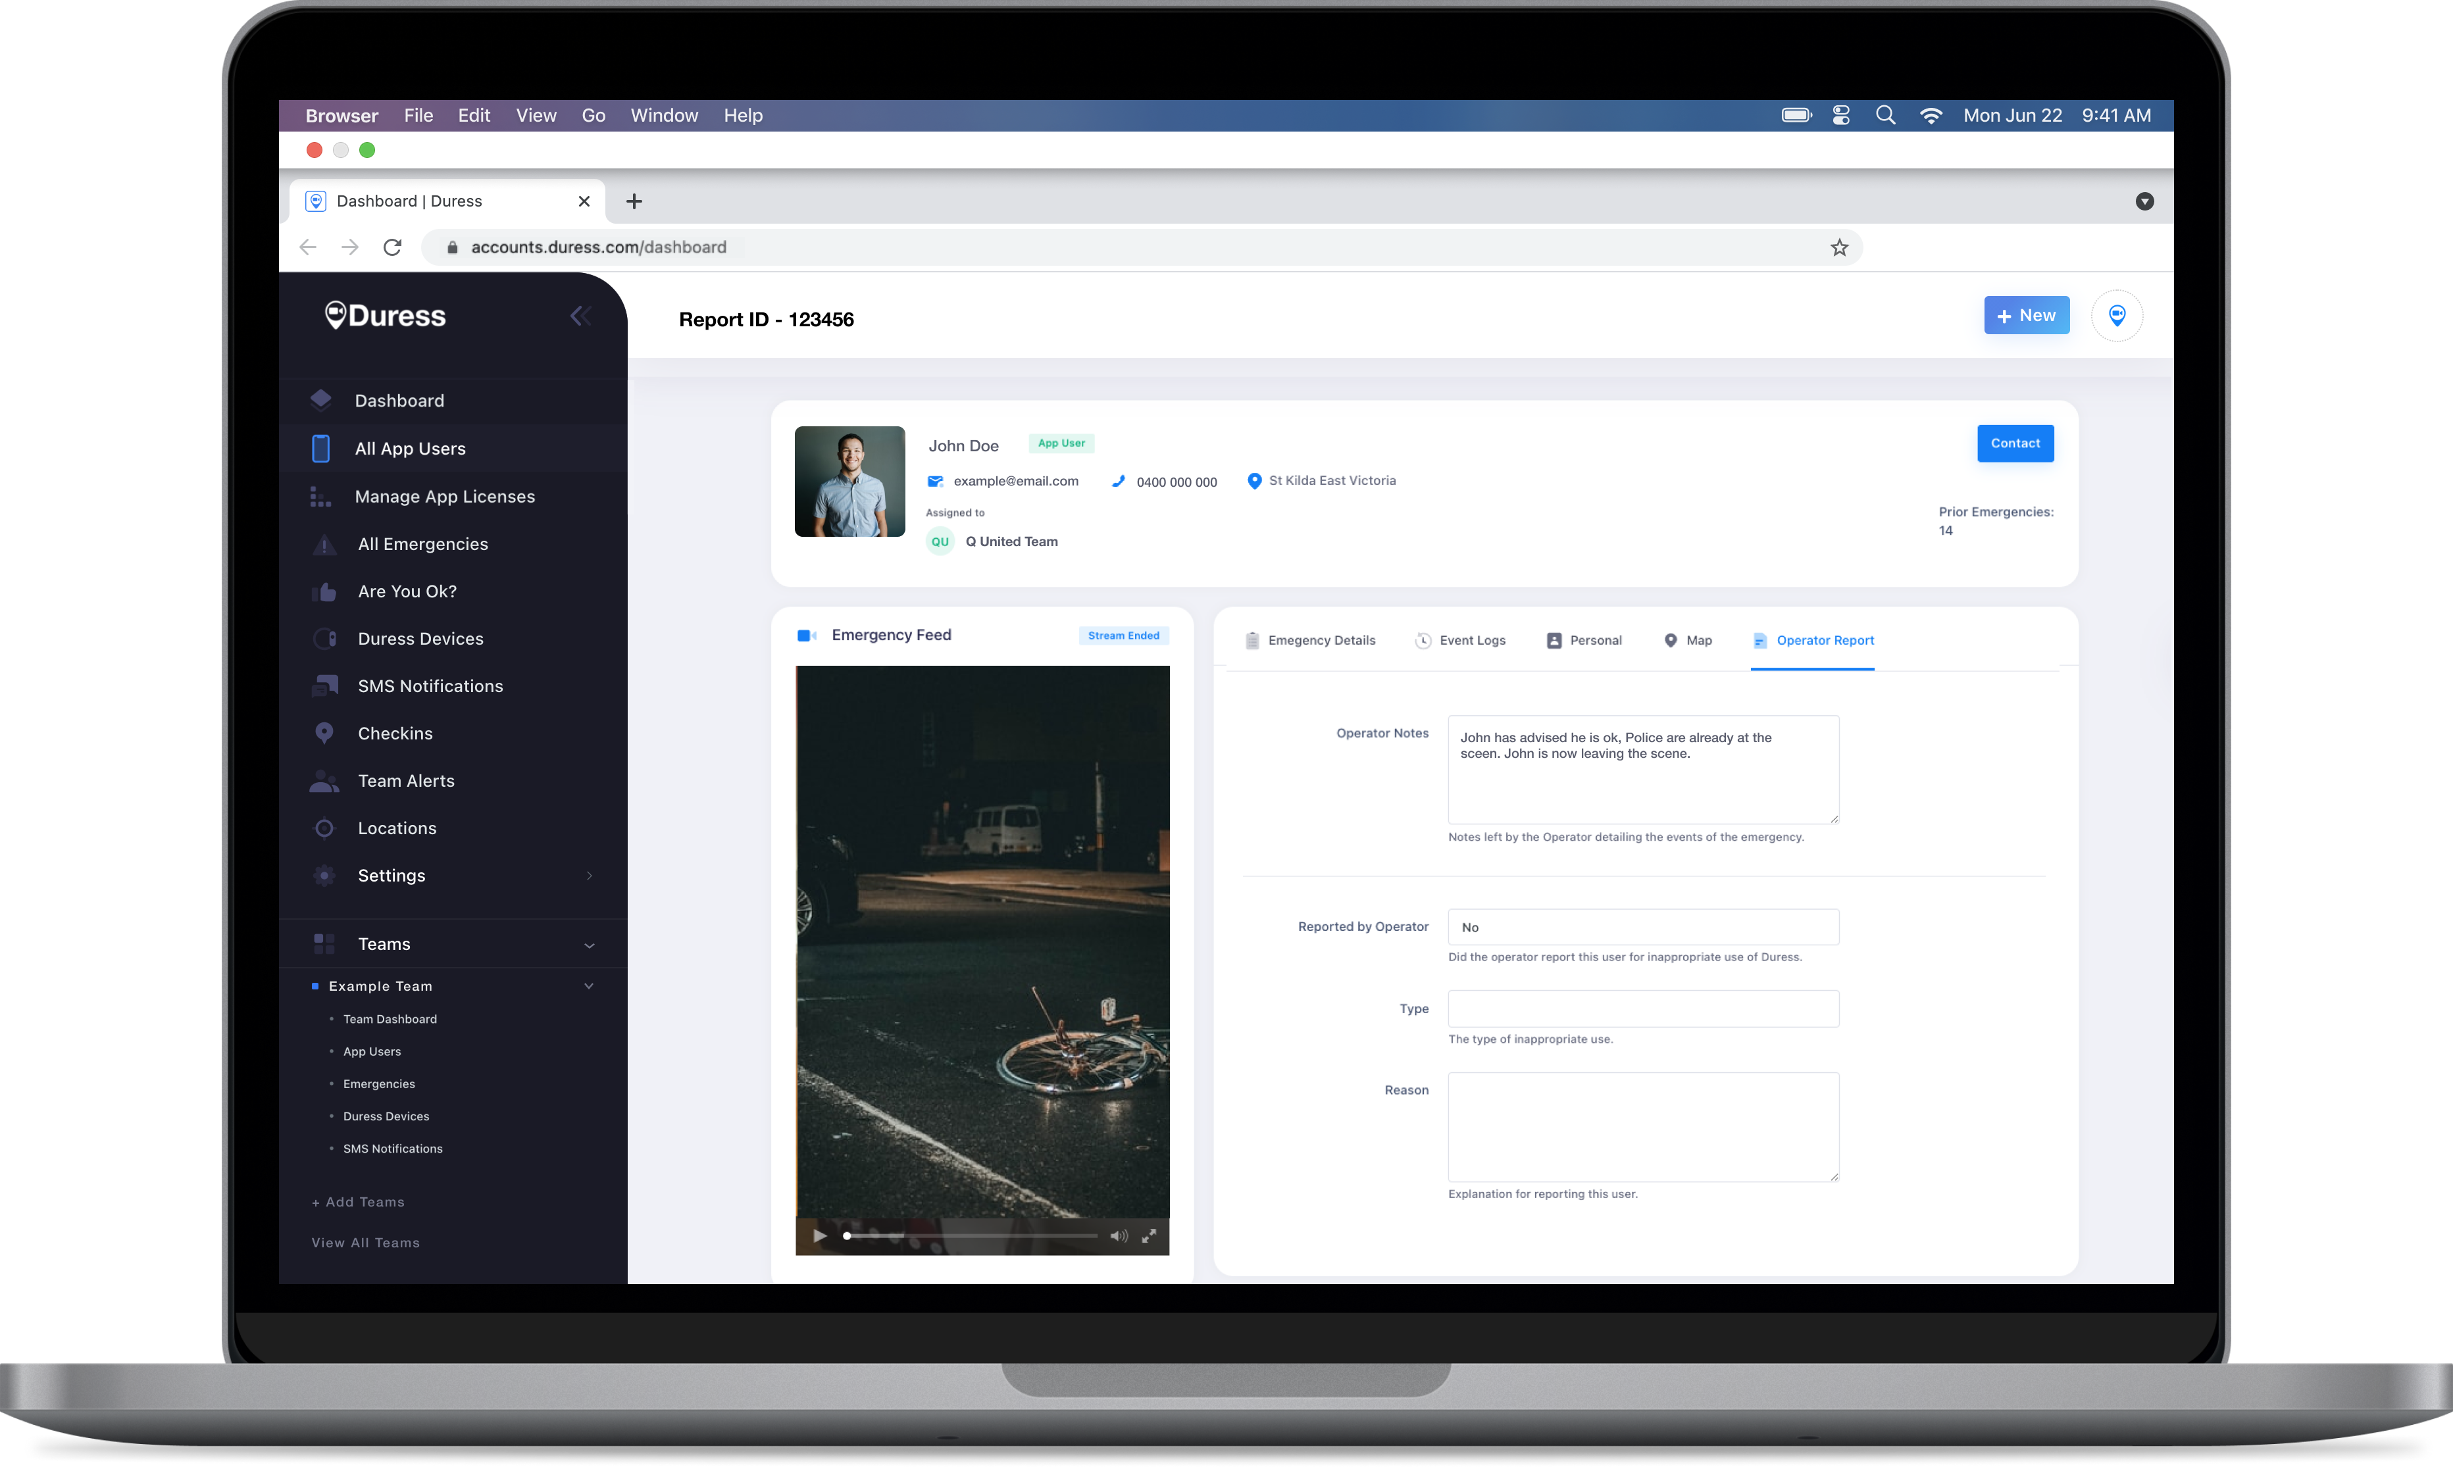Click the SMS Notifications icon
2453x1469 pixels.
click(x=324, y=684)
